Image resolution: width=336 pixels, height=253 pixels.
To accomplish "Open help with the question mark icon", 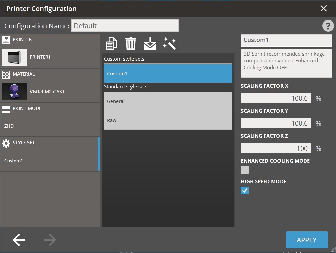I will pos(328,26).
